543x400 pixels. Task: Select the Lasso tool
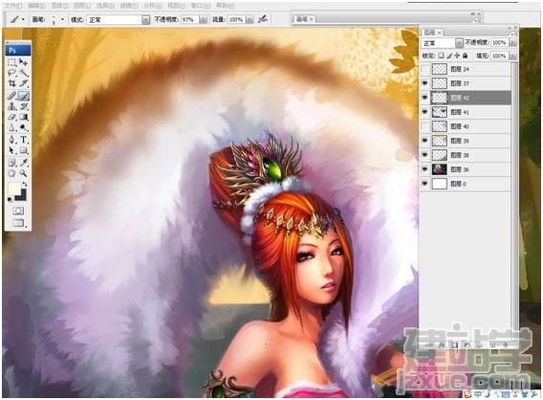(12, 73)
